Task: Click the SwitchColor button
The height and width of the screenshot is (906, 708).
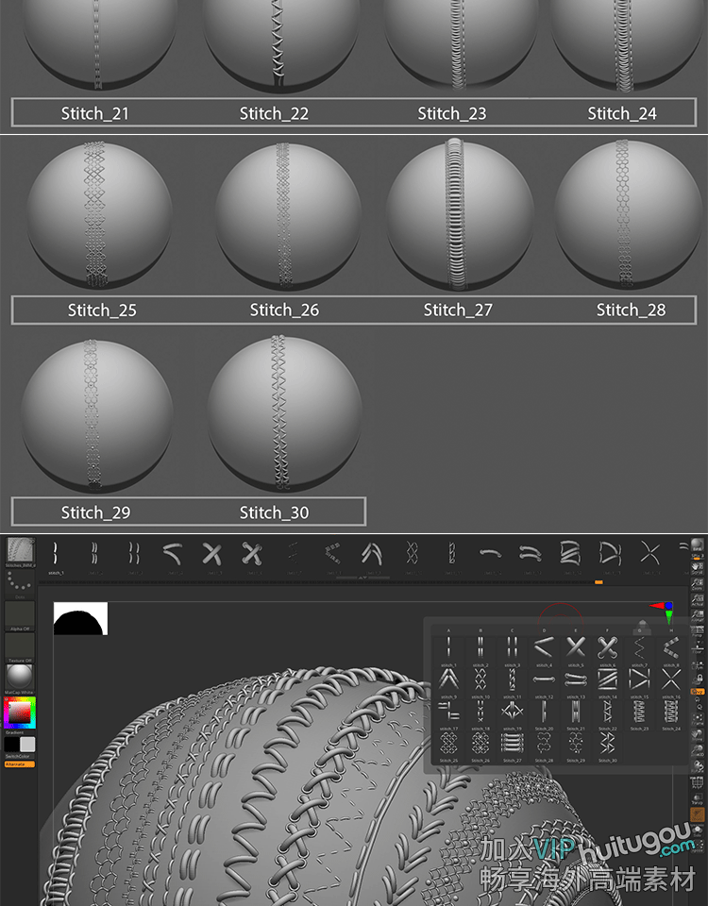Action: [x=20, y=756]
